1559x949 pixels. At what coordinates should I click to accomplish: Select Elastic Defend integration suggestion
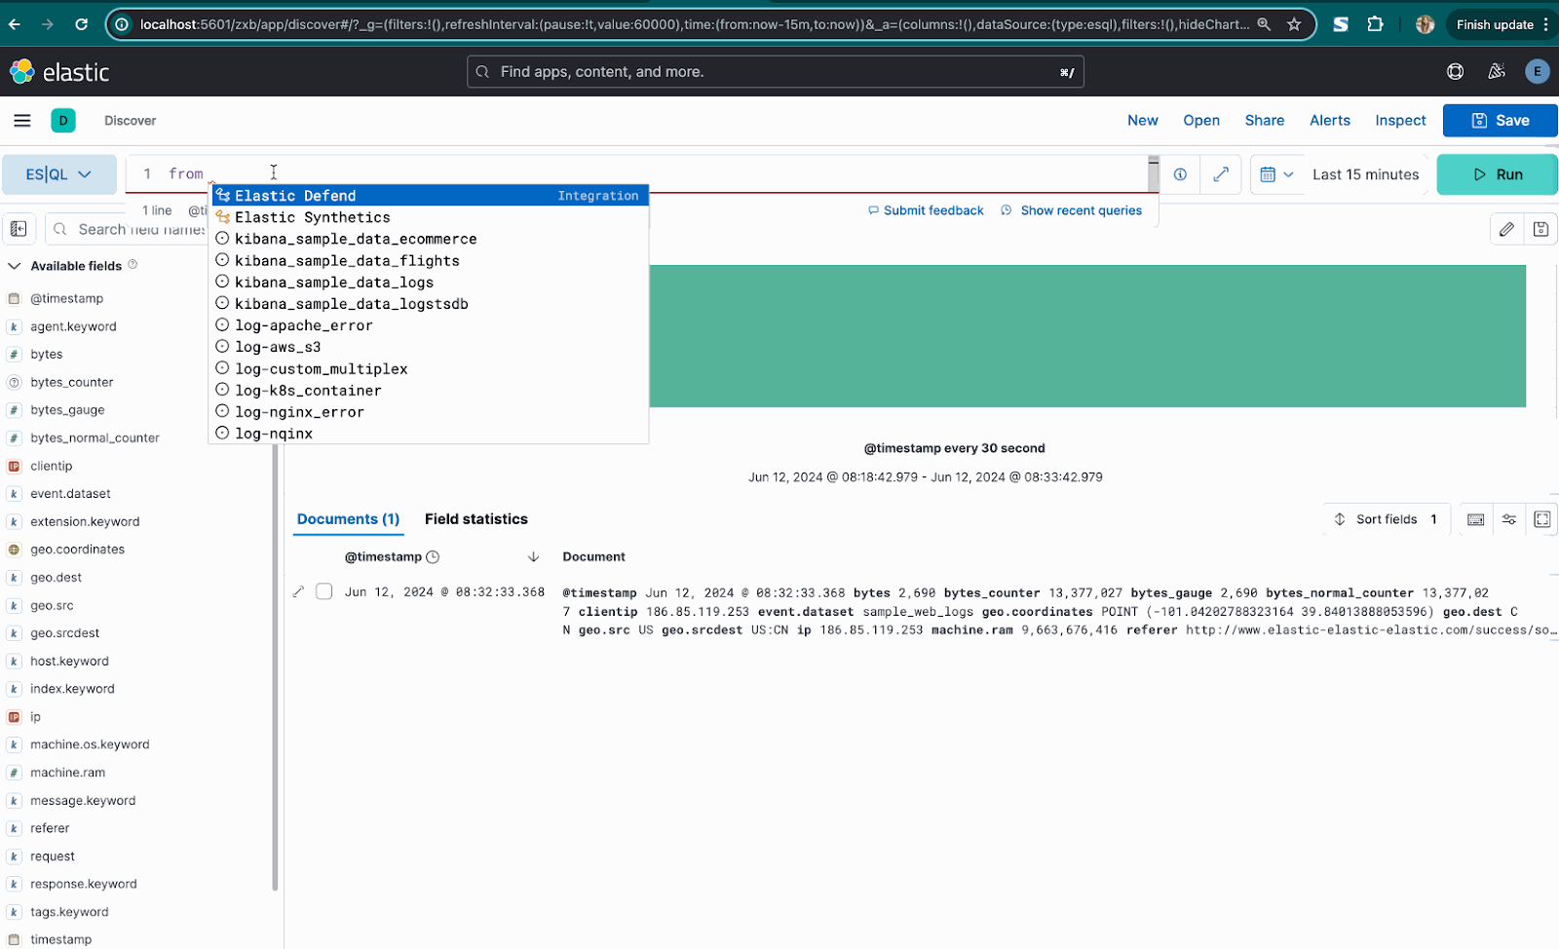[x=429, y=196]
